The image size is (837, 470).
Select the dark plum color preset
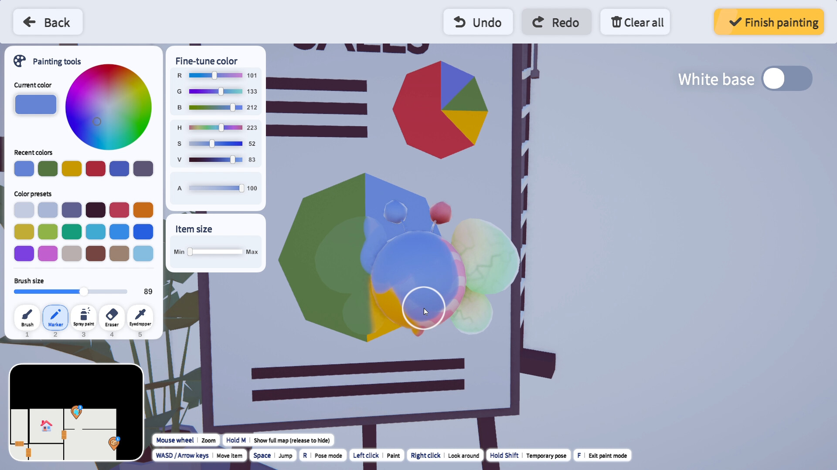tap(95, 210)
